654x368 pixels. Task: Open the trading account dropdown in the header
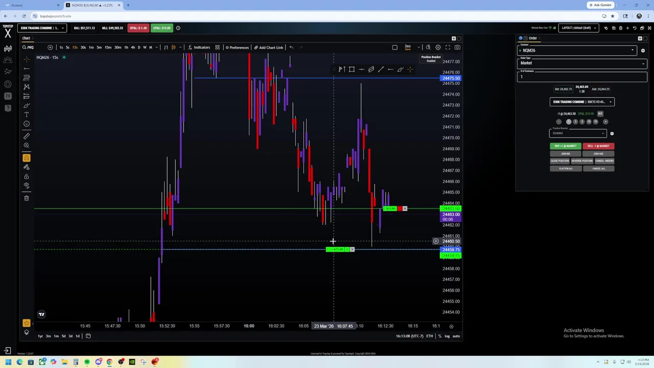tap(42, 28)
